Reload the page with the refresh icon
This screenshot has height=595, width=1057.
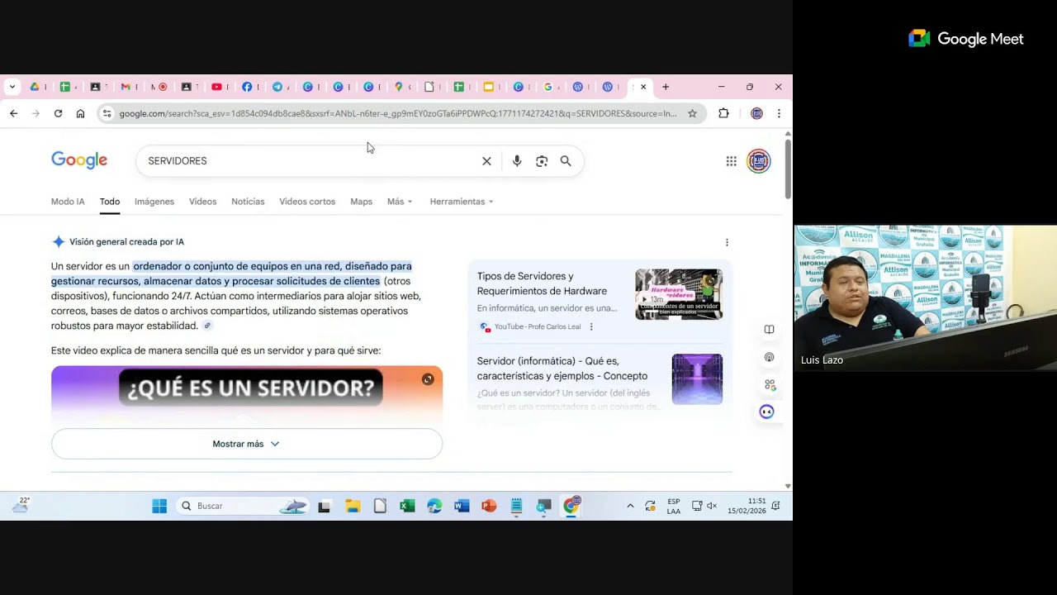coord(58,113)
